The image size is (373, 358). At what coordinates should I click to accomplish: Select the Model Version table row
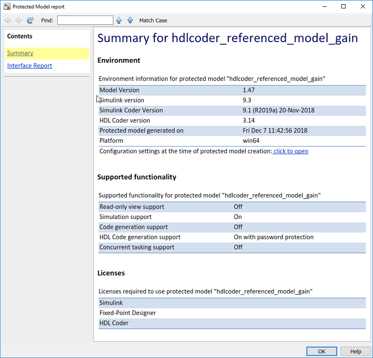[232, 90]
